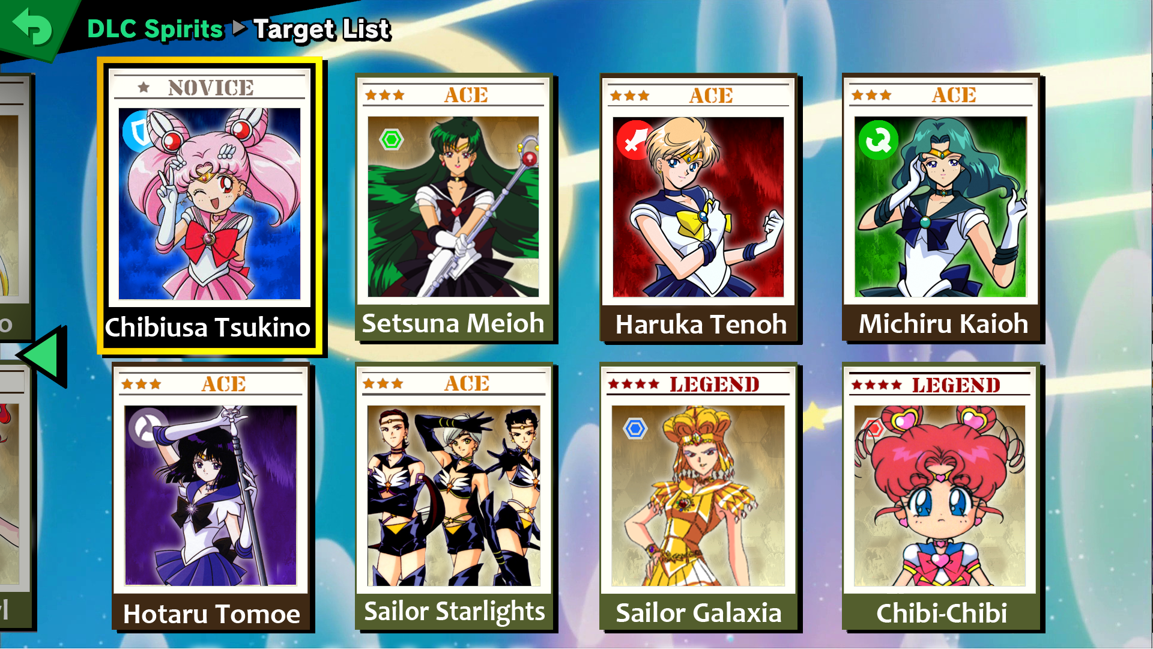
Task: Click the blue hexagon icon on Sailor Galaxia
Action: tap(635, 429)
